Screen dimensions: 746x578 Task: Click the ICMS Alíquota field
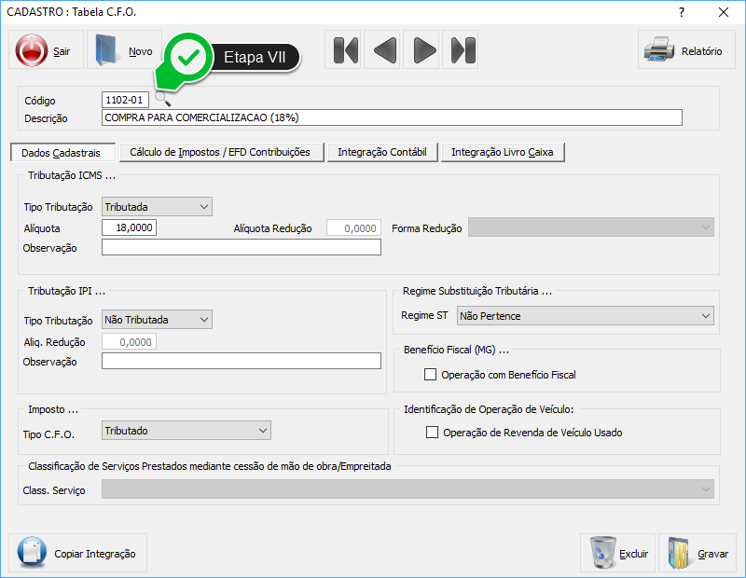click(x=129, y=227)
